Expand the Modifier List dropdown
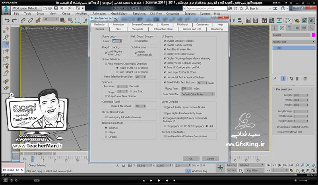Viewport: 318px width, 185px height. coord(294,42)
